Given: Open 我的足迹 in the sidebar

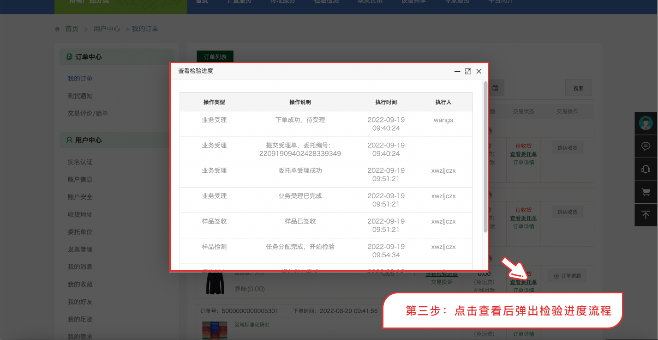Looking at the screenshot, I should (80, 319).
